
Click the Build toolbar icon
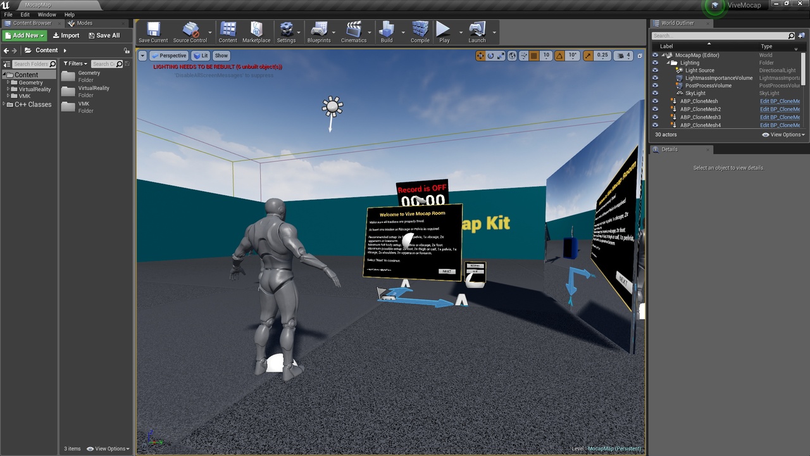click(387, 32)
